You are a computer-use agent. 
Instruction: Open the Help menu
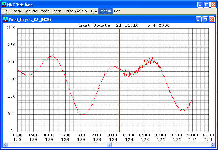(x=117, y=11)
